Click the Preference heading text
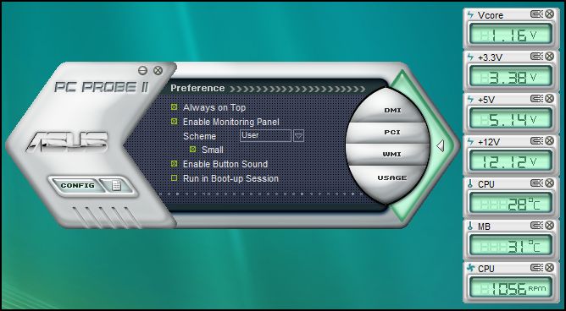566x311 pixels. click(x=197, y=88)
